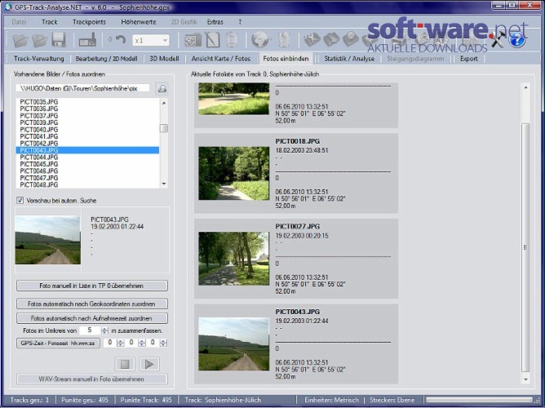
Task: Click the GPS-Zeit - Fotozeit hh:mm:ss button
Action: point(58,343)
